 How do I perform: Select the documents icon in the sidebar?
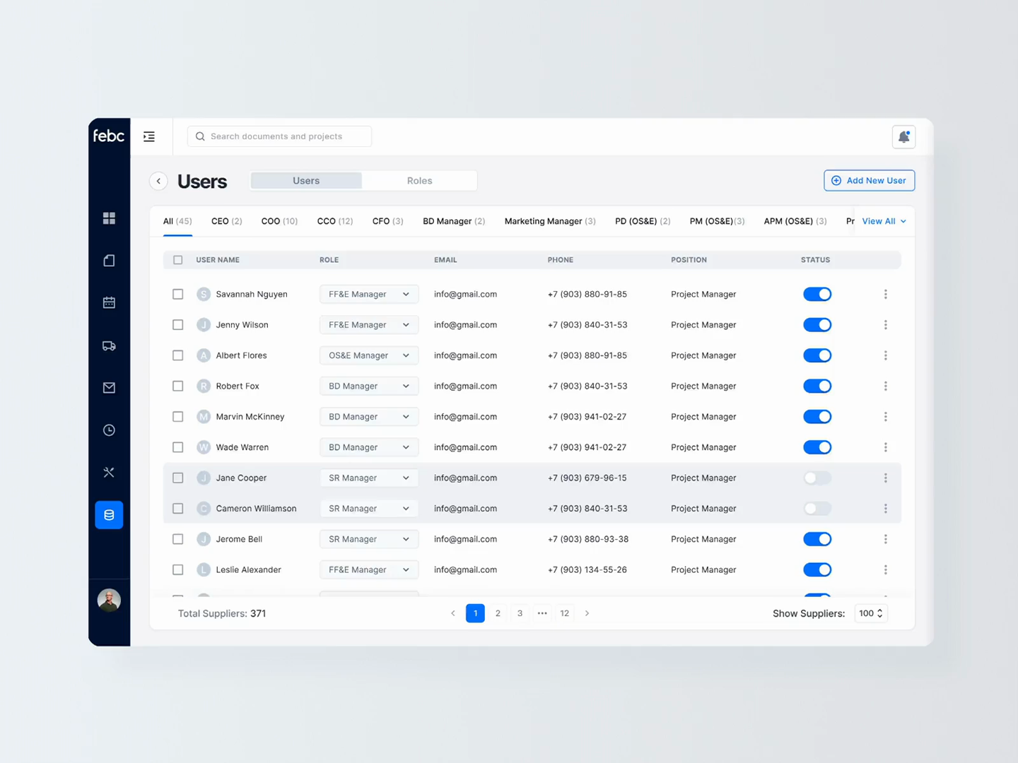[x=109, y=260]
